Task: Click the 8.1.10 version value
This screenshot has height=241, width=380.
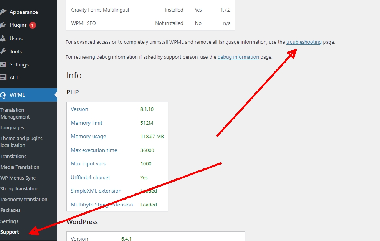Action: 147,109
